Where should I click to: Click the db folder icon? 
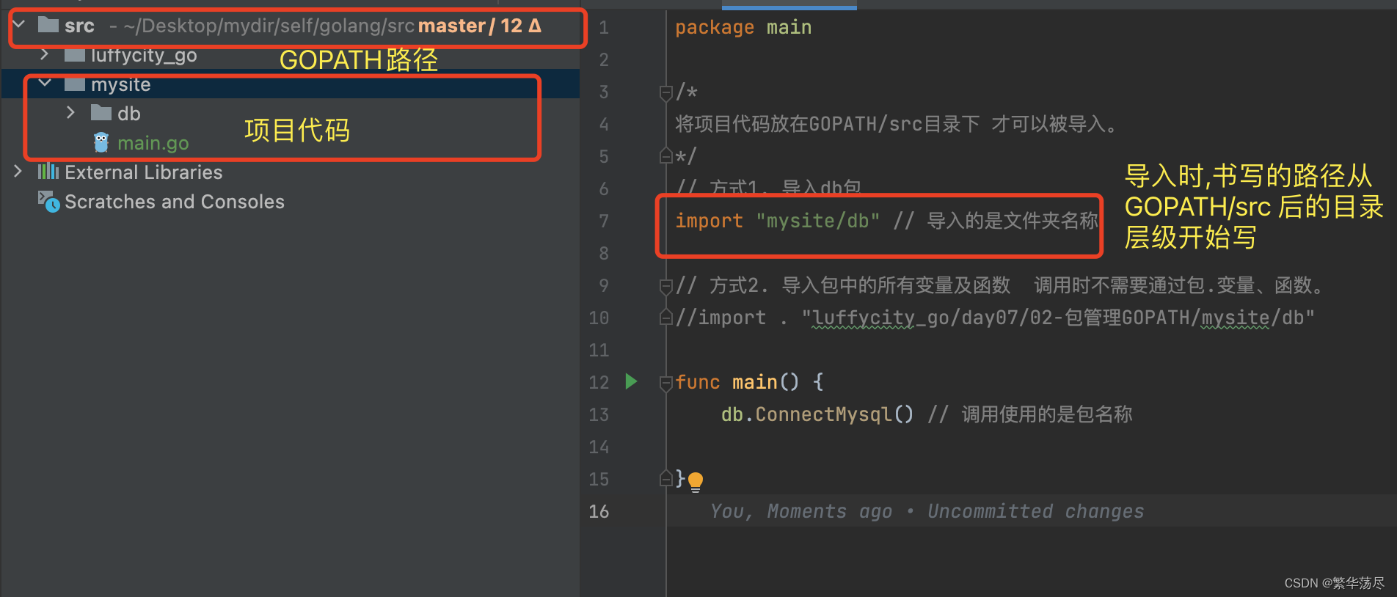(x=101, y=113)
